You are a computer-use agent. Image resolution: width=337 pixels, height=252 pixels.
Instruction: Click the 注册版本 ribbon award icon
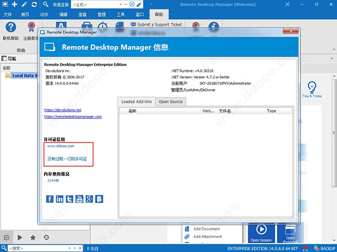(31, 27)
